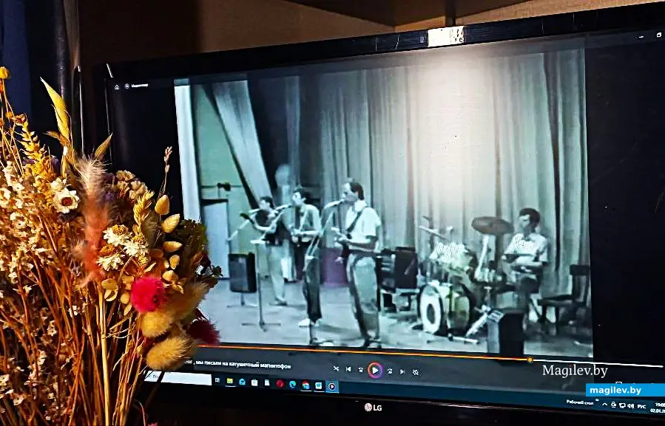
Task: Toggle the repeat icon in player controls
Action: coord(416,371)
